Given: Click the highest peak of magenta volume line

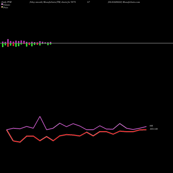Looking at the screenshot, I should click(x=40, y=117).
